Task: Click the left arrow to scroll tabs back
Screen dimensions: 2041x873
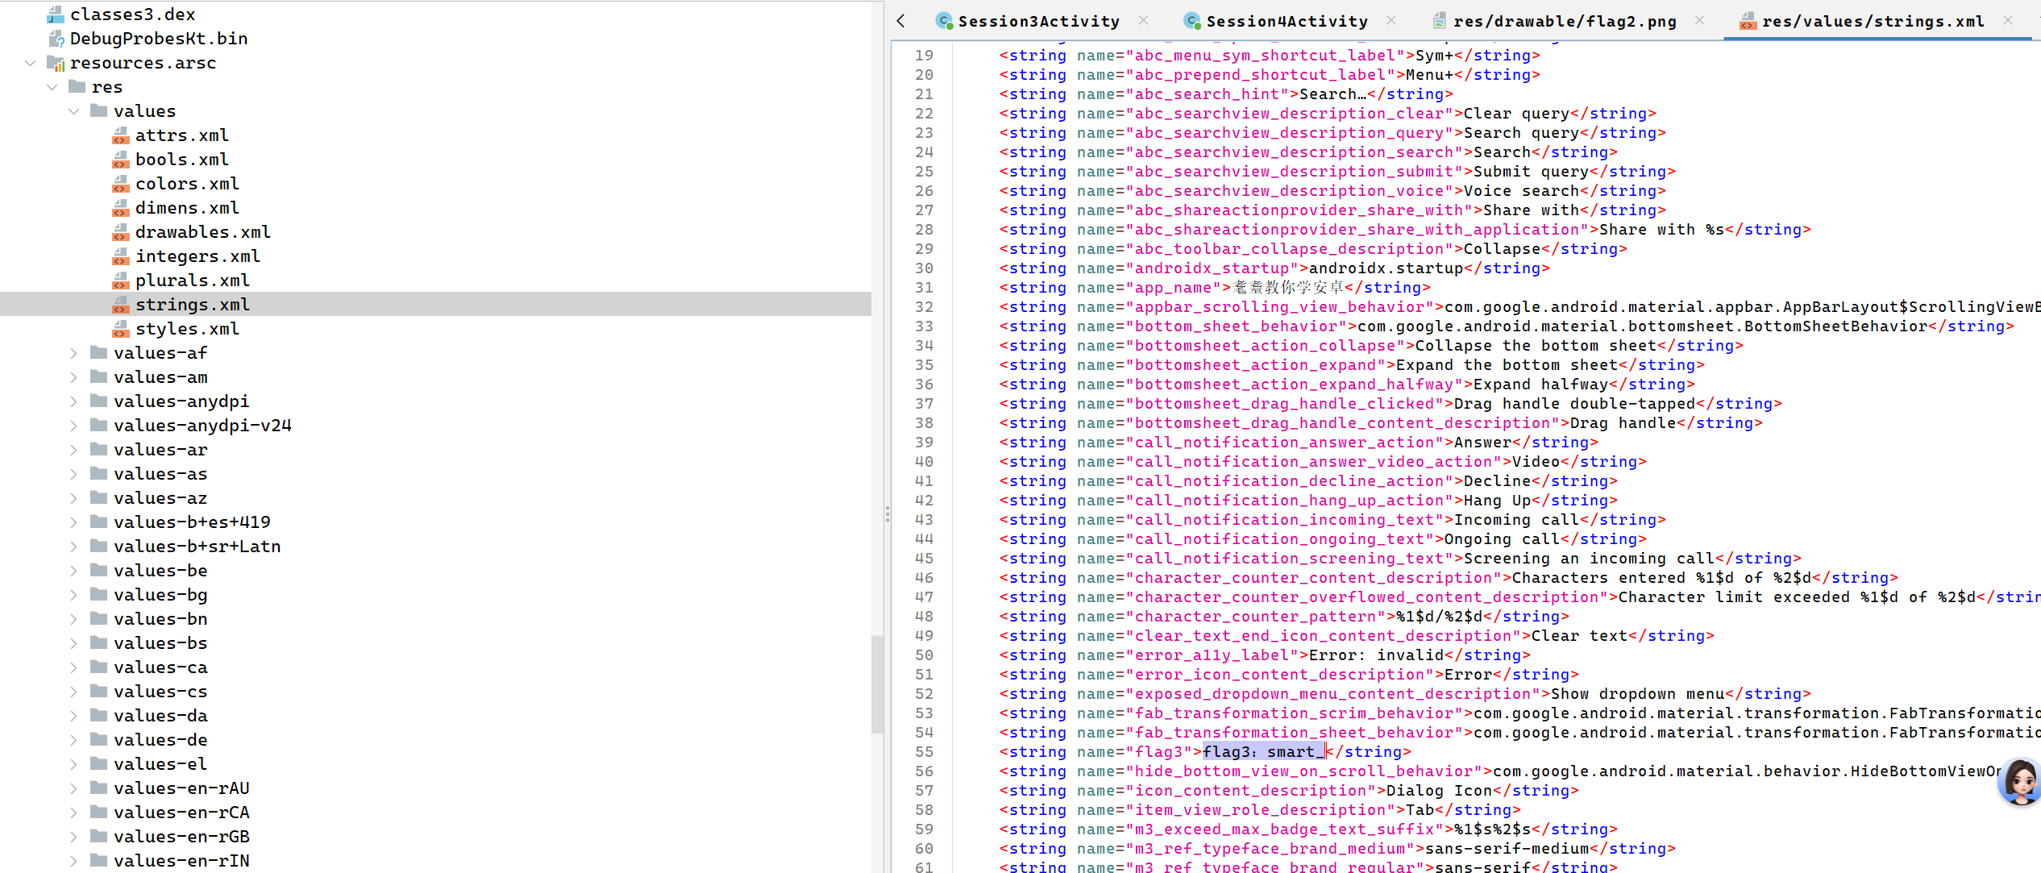Action: tap(901, 21)
